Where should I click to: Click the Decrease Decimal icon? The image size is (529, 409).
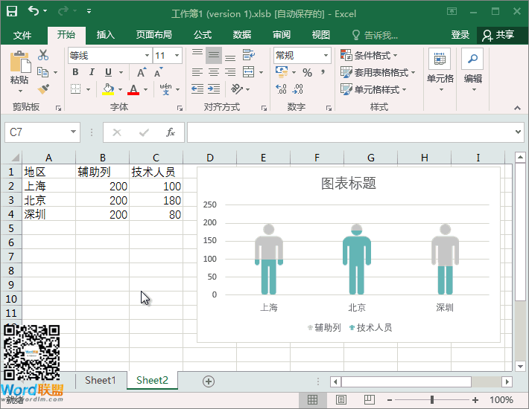tap(297, 89)
